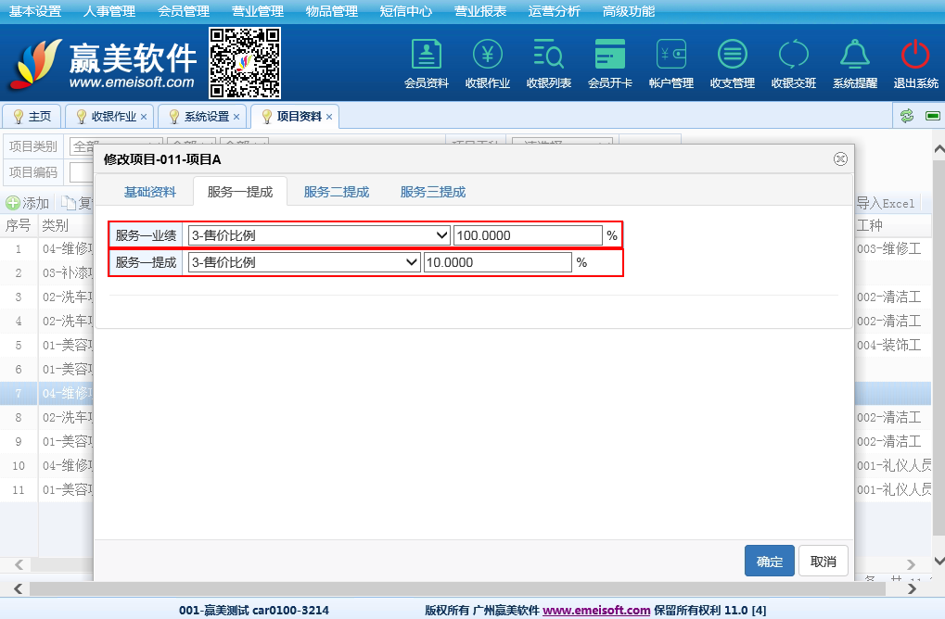Close the 系统设置 tab
The height and width of the screenshot is (619, 945).
[x=236, y=117]
